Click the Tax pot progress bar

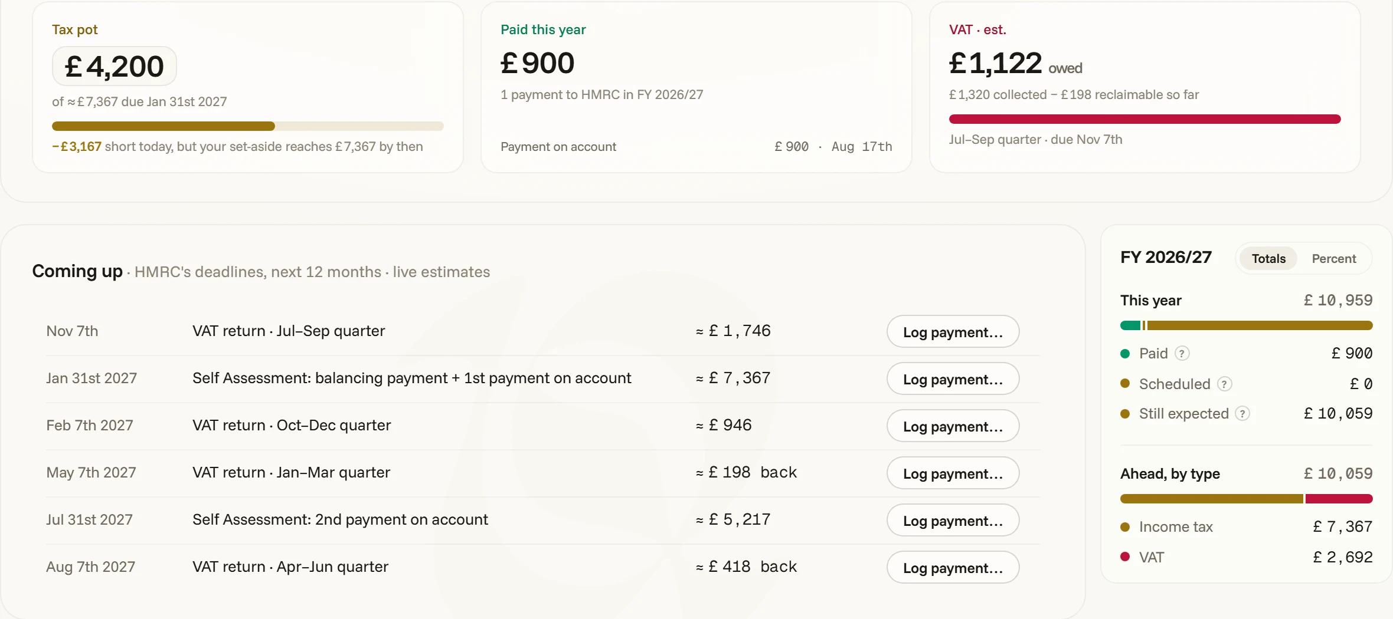point(248,126)
